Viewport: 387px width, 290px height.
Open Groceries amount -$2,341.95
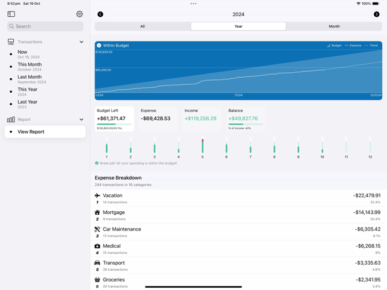[x=368, y=280]
